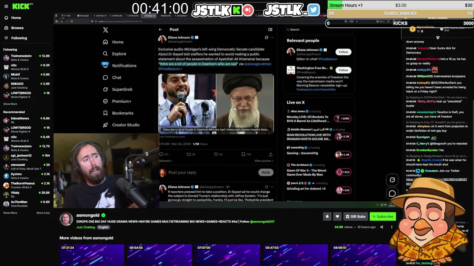The image size is (474, 266).
Task: Open X Notifications bell
Action: click(105, 65)
